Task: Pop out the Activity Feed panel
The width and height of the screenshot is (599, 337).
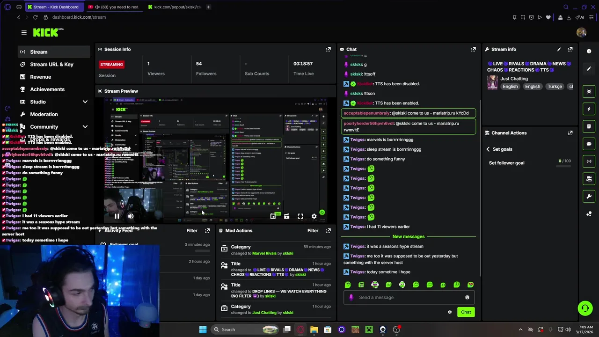Action: pyautogui.click(x=207, y=230)
